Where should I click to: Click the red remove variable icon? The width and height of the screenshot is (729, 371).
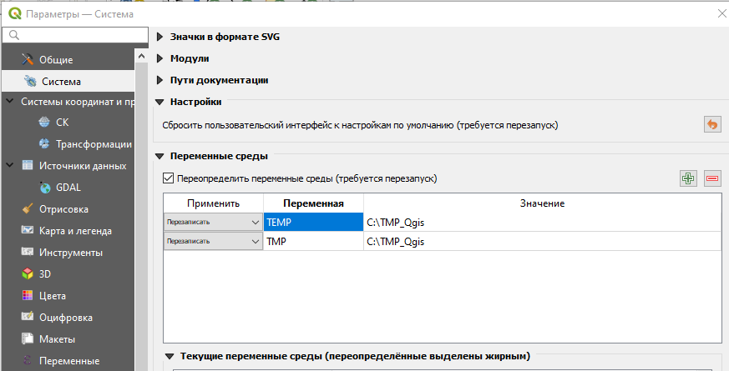click(x=712, y=178)
